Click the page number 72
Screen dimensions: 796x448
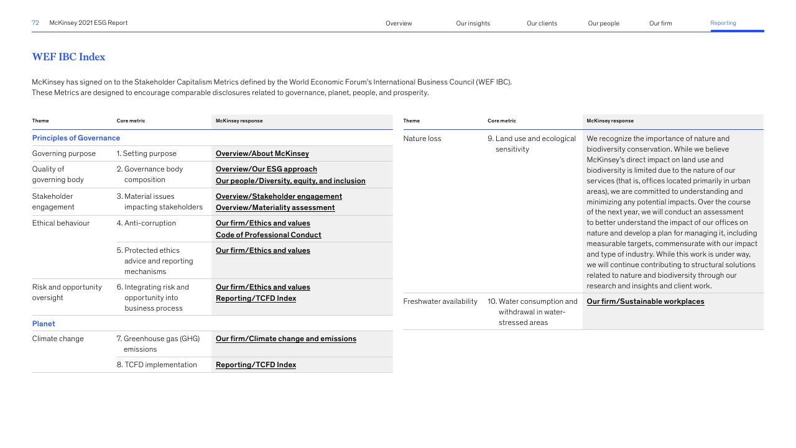pyautogui.click(x=35, y=22)
